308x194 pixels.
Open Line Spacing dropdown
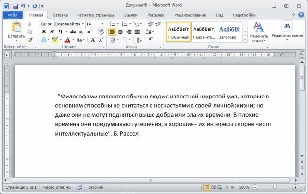(150, 32)
